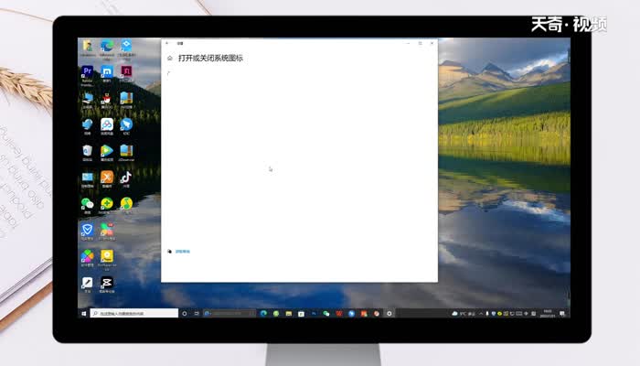Open the light-blue diamond app desktop shortcut
Viewport: 640px width, 366px height.
click(x=126, y=48)
